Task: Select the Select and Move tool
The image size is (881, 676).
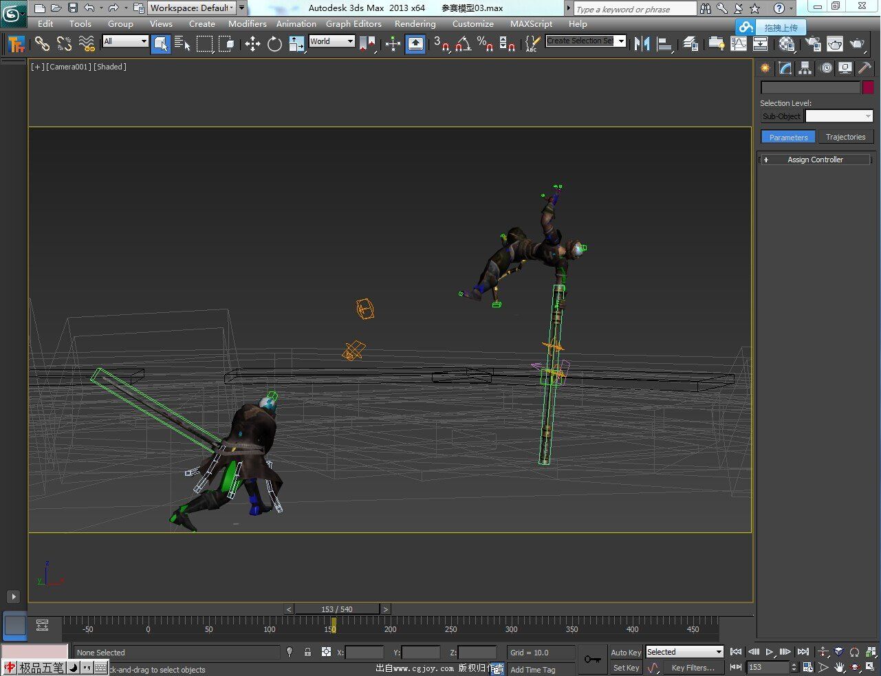Action: click(x=252, y=44)
